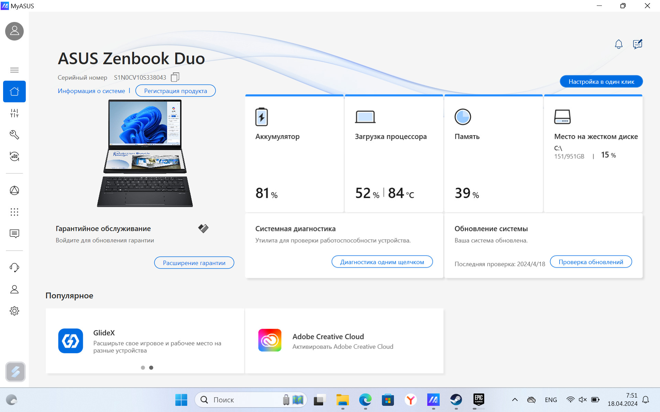Open Epic Games from the taskbar

[x=479, y=400]
